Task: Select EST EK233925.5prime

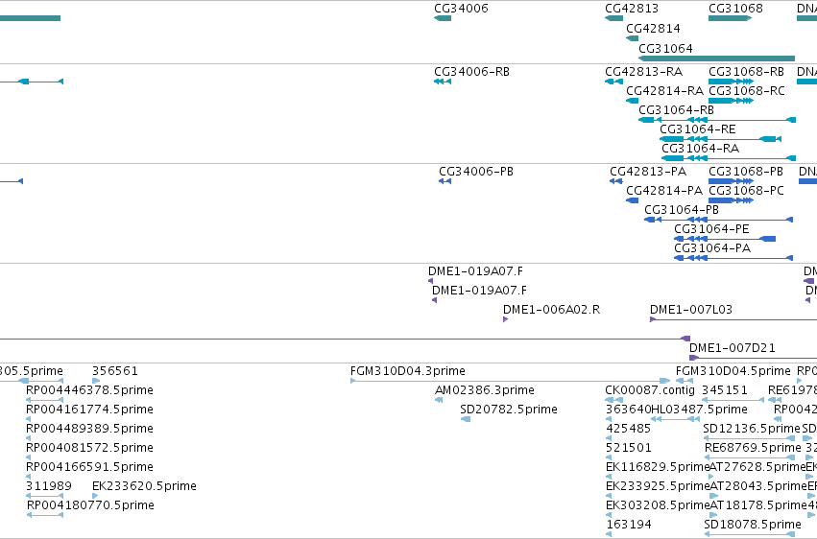Action: pos(658,487)
